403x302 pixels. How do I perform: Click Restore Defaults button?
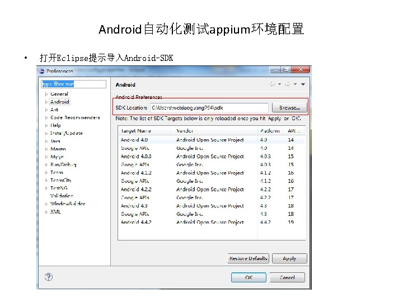pyautogui.click(x=249, y=258)
